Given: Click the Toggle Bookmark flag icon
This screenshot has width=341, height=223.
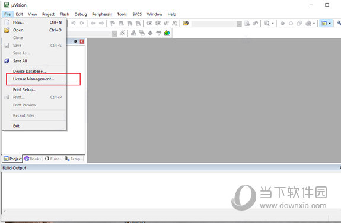Looking at the screenshot, I should [113, 23].
